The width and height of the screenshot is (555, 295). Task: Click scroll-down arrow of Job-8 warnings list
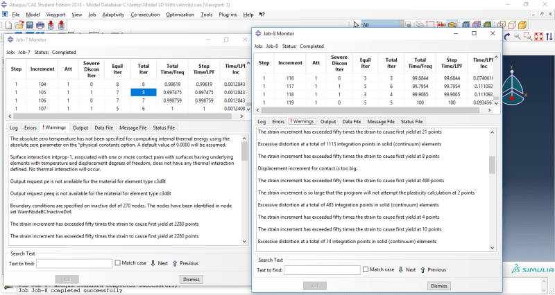click(493, 248)
